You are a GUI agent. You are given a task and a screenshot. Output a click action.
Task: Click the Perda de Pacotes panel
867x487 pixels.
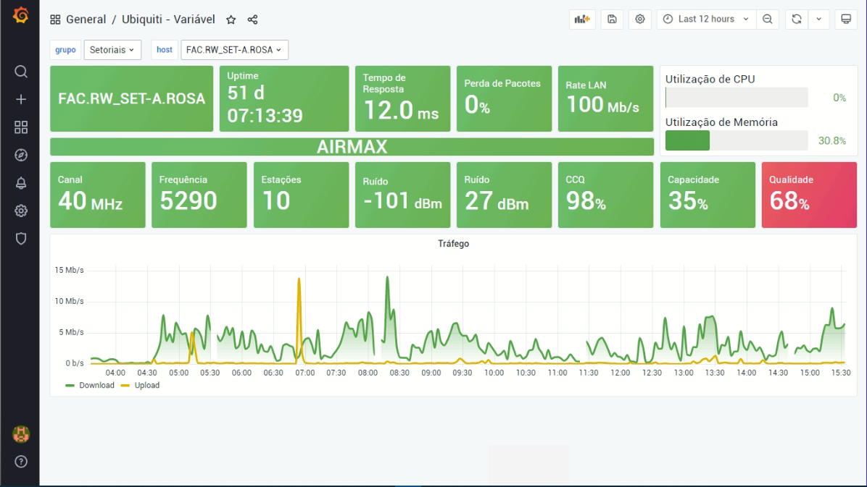[505, 99]
